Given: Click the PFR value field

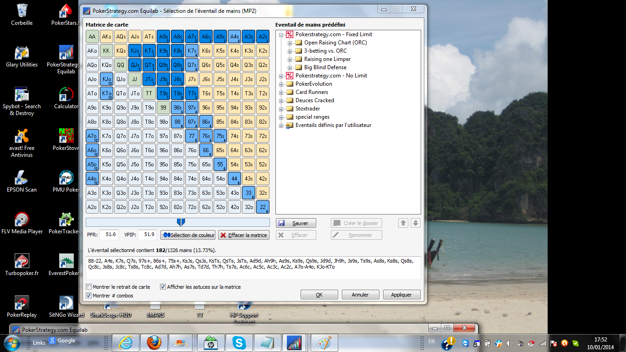Looking at the screenshot, I should (109, 235).
